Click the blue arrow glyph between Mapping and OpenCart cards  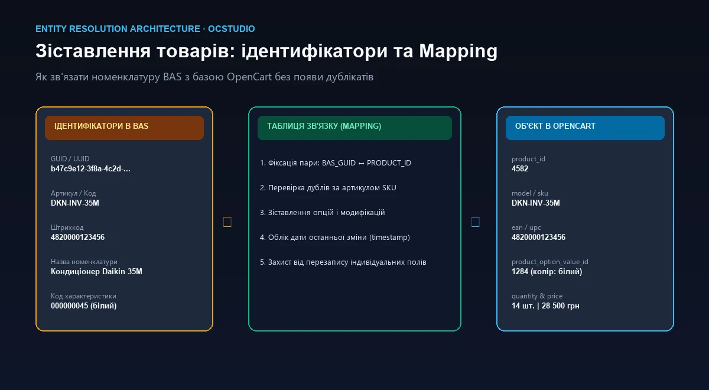(x=476, y=222)
